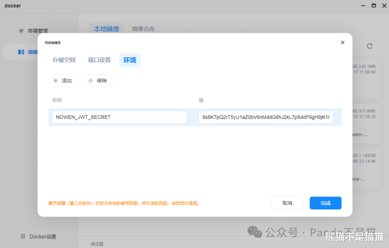Click the plus icon on 添加
This screenshot has height=248, width=389.
(x=55, y=81)
